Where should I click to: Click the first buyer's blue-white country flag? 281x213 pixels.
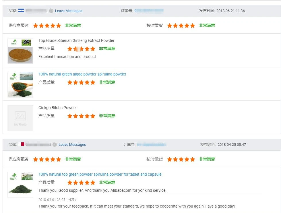21,11
